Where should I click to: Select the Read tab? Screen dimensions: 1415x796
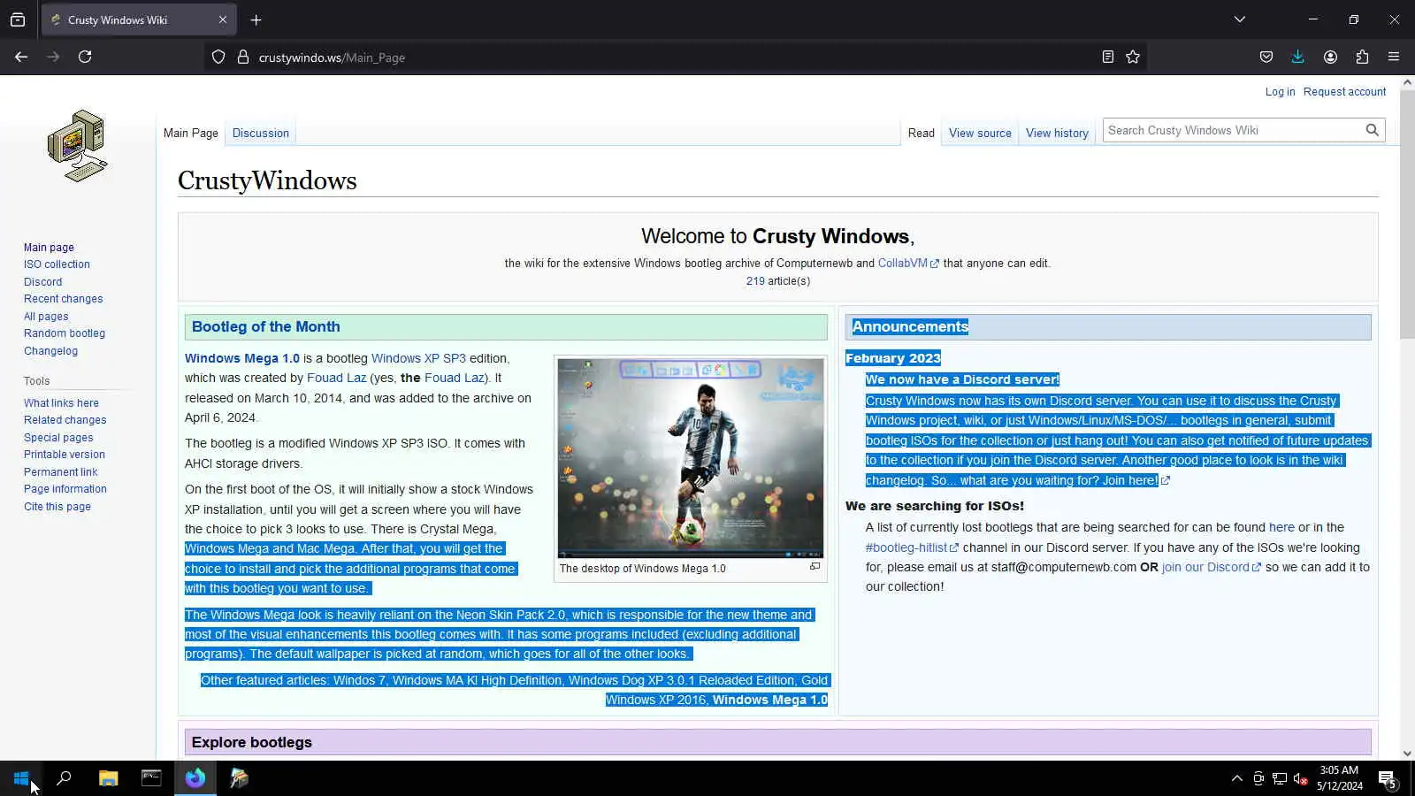(x=921, y=134)
